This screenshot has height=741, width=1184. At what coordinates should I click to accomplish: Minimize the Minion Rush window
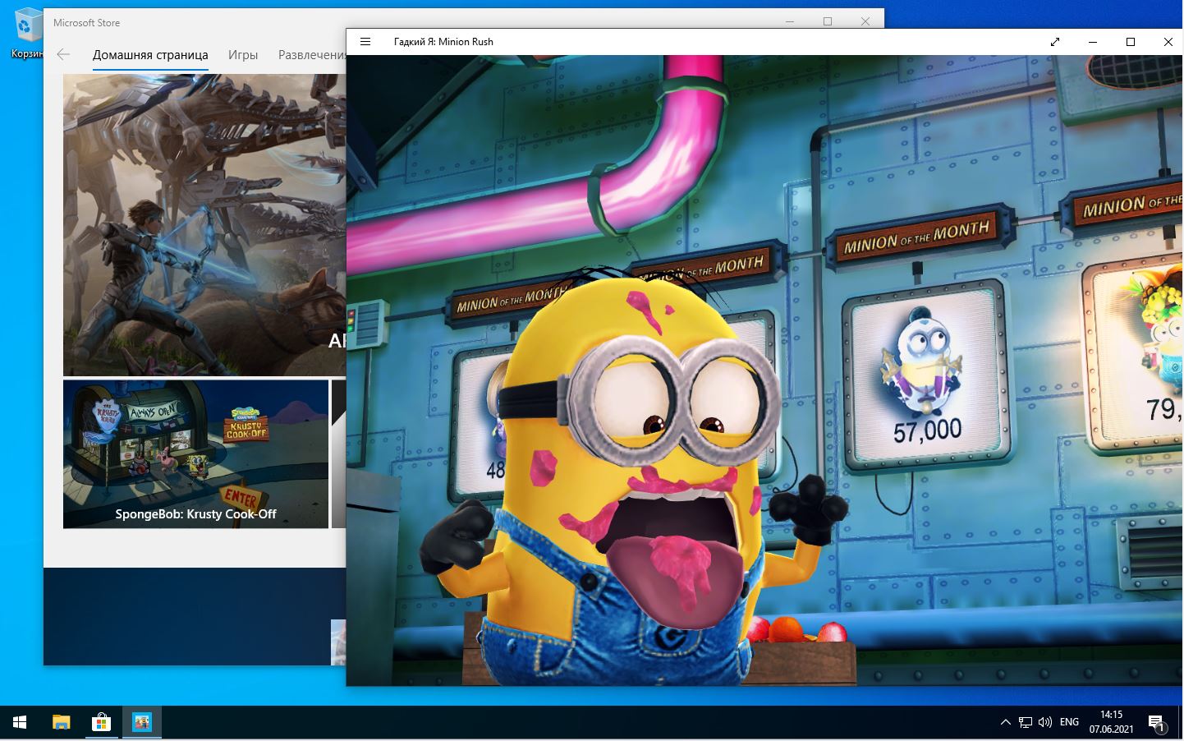click(1093, 42)
